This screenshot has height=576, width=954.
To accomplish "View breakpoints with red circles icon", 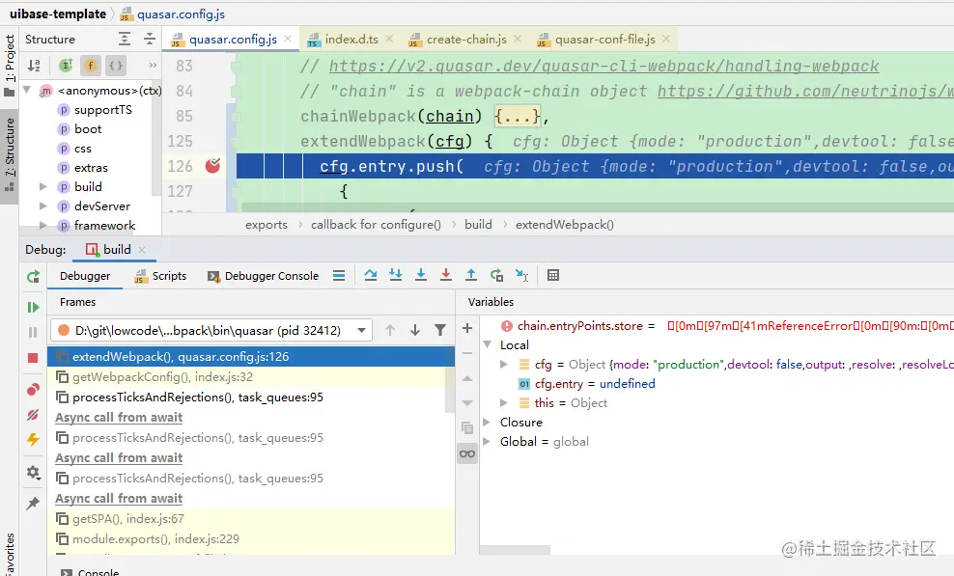I will pyautogui.click(x=33, y=389).
